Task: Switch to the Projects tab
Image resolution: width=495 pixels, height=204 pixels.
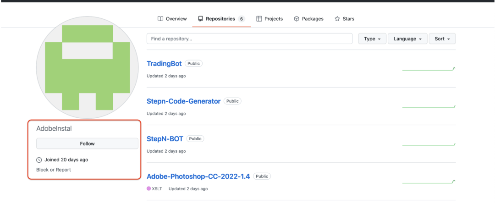Action: tap(269, 19)
